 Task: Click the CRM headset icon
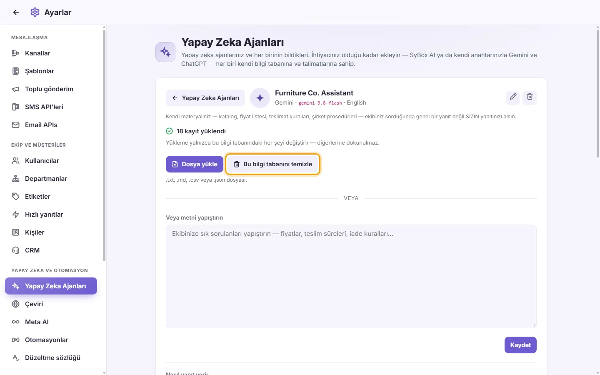(x=16, y=250)
